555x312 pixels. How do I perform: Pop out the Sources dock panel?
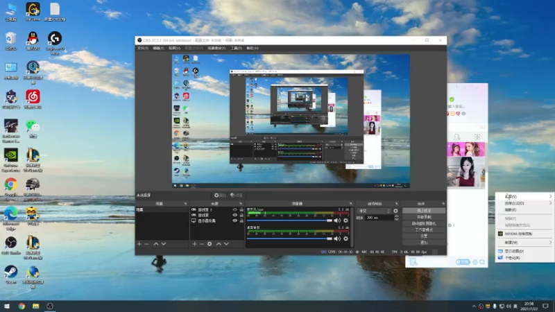[x=241, y=204]
